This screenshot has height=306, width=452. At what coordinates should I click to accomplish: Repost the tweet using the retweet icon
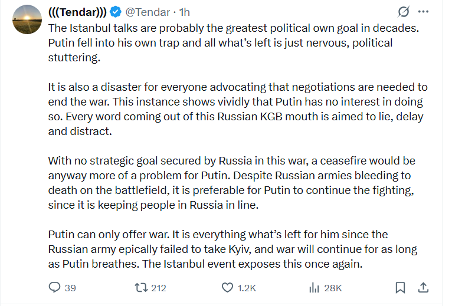pos(141,288)
